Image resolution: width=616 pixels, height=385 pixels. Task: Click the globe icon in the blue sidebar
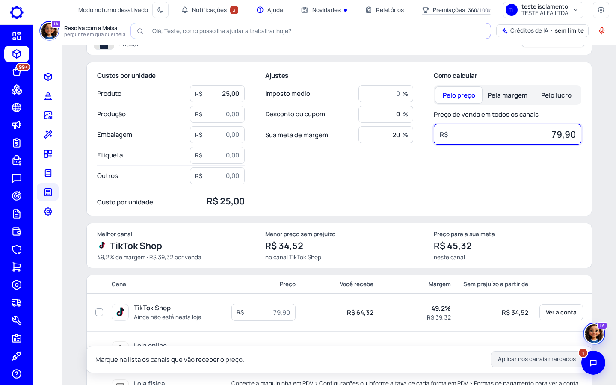pyautogui.click(x=17, y=107)
